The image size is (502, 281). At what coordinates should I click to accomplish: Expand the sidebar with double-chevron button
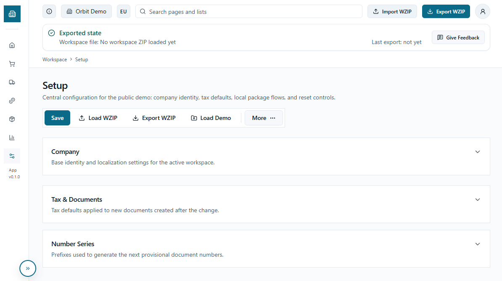click(28, 268)
